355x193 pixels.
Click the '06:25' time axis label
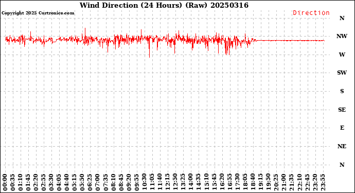[x=90, y=183]
